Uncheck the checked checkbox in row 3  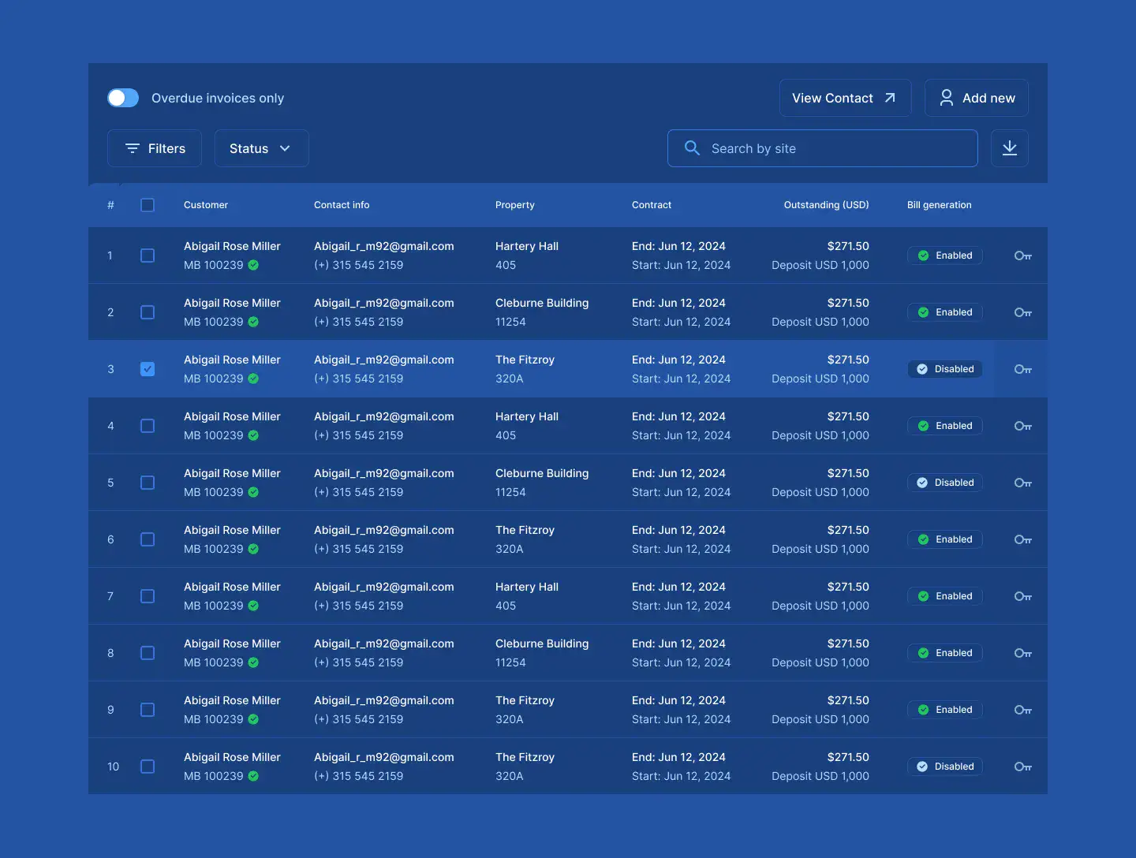click(x=148, y=369)
